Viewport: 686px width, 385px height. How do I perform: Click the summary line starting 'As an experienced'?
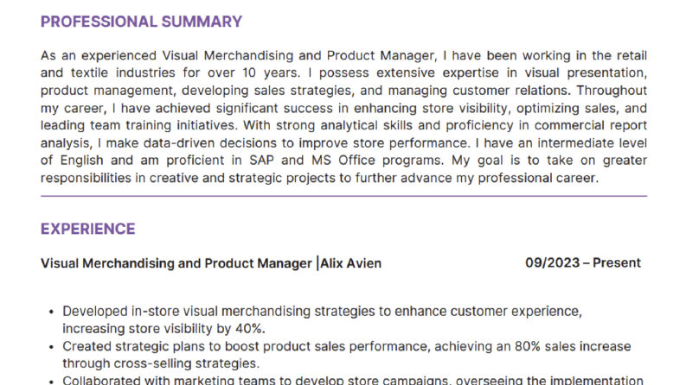(344, 56)
